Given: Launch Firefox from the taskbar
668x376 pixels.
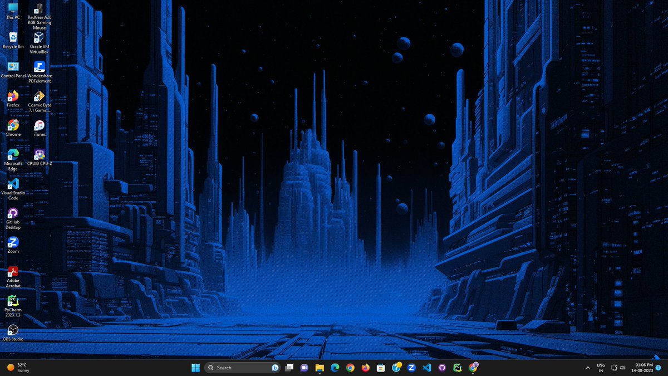Looking at the screenshot, I should click(365, 368).
